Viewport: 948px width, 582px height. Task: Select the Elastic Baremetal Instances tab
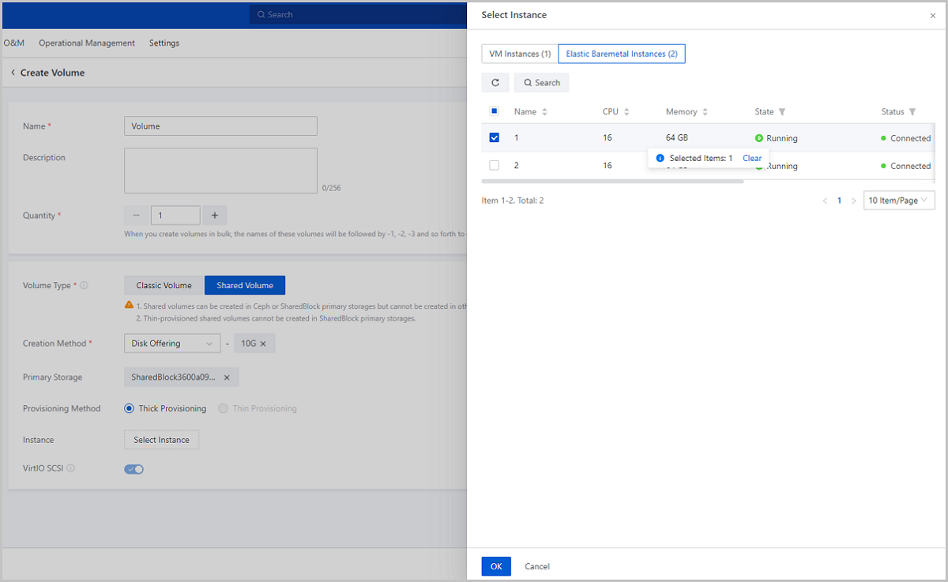622,54
